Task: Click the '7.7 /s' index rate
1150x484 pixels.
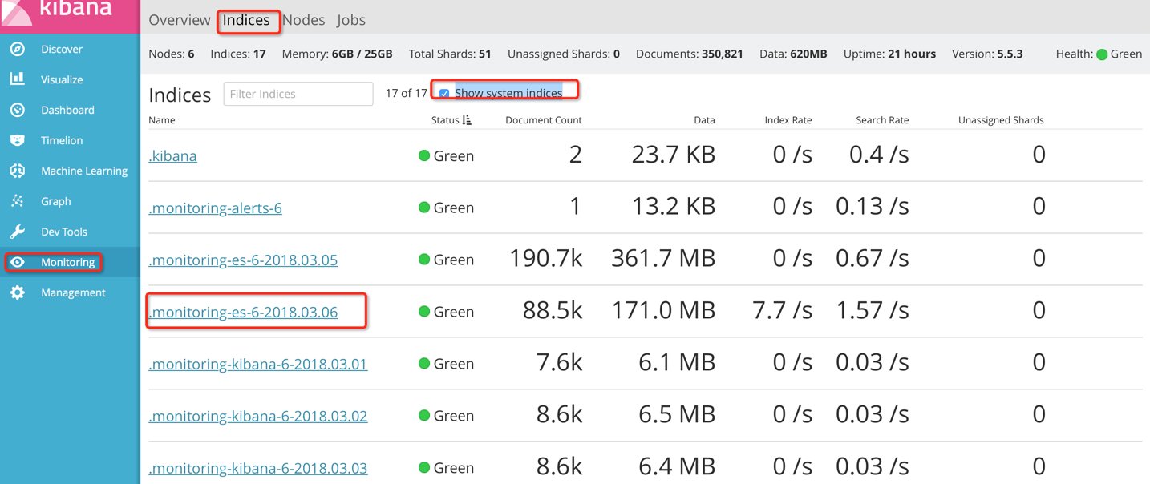Action: (783, 310)
